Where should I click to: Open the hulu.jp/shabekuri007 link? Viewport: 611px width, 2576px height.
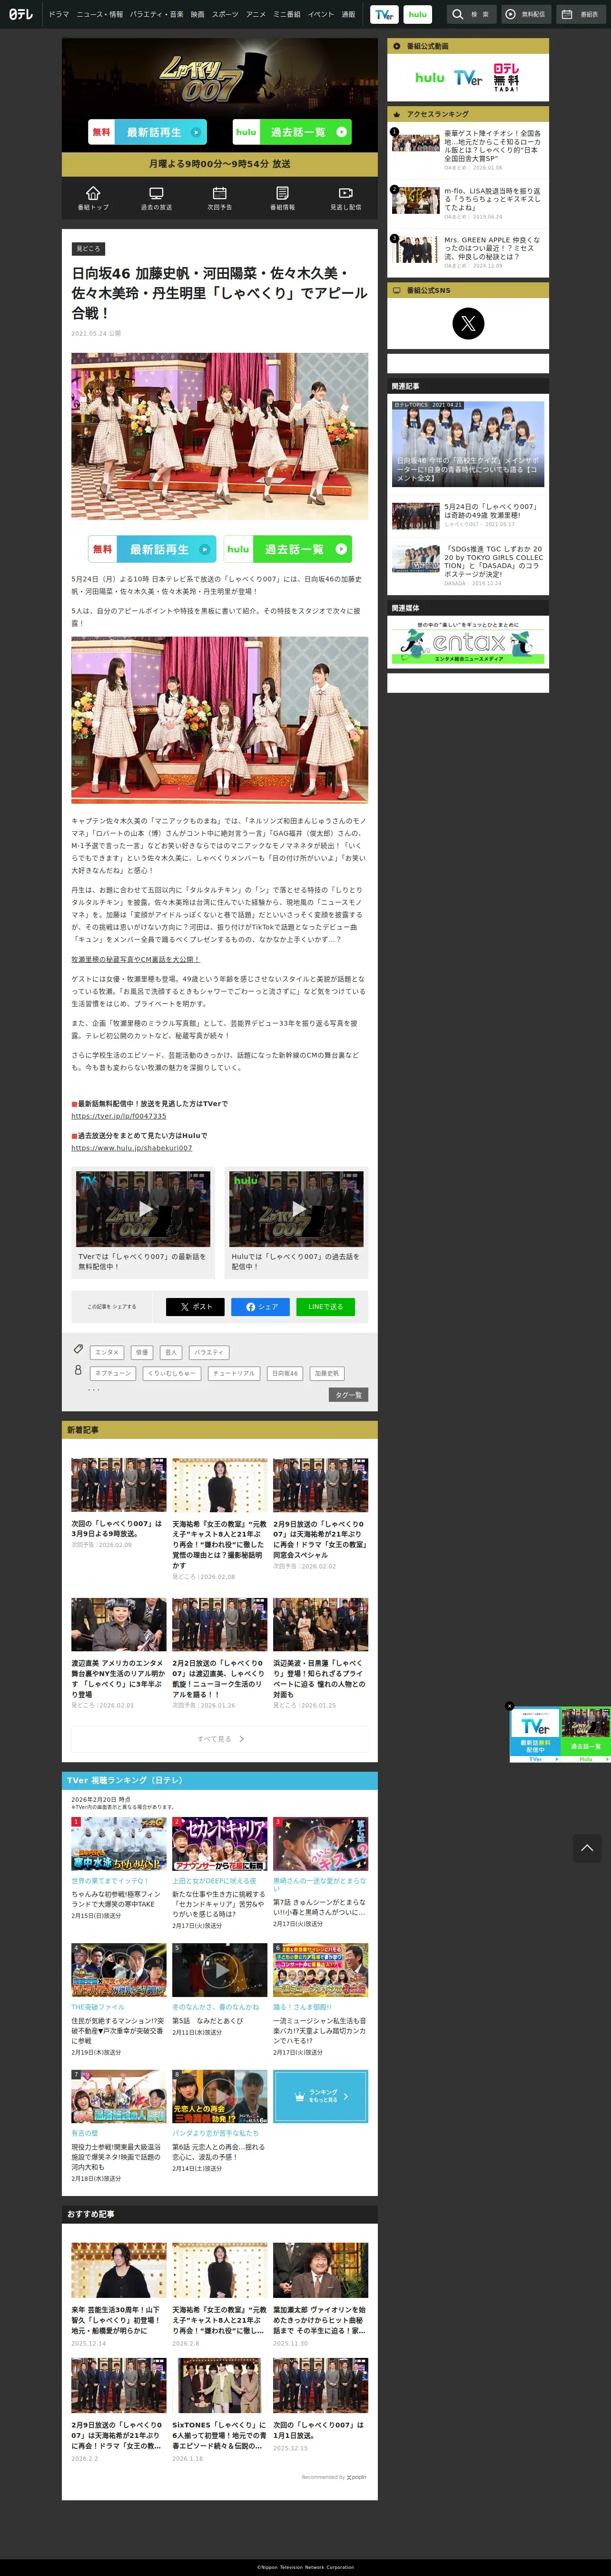click(131, 1148)
